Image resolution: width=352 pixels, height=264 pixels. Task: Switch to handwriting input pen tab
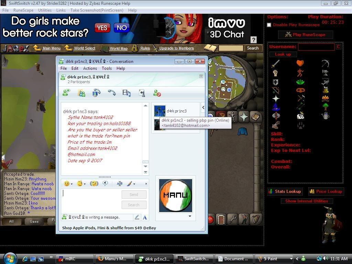pos(137,217)
